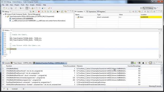Open the Debug view menu triangle
The width and height of the screenshot is (164, 92).
click(68, 11)
